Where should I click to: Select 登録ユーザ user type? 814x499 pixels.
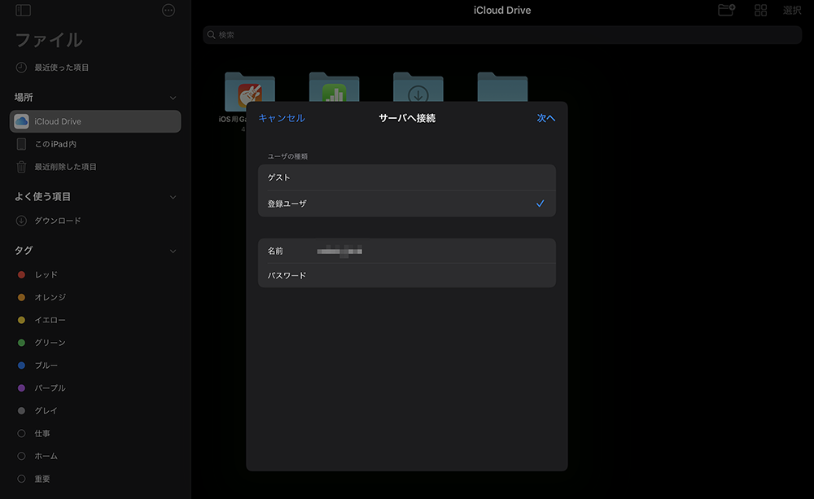click(x=406, y=204)
